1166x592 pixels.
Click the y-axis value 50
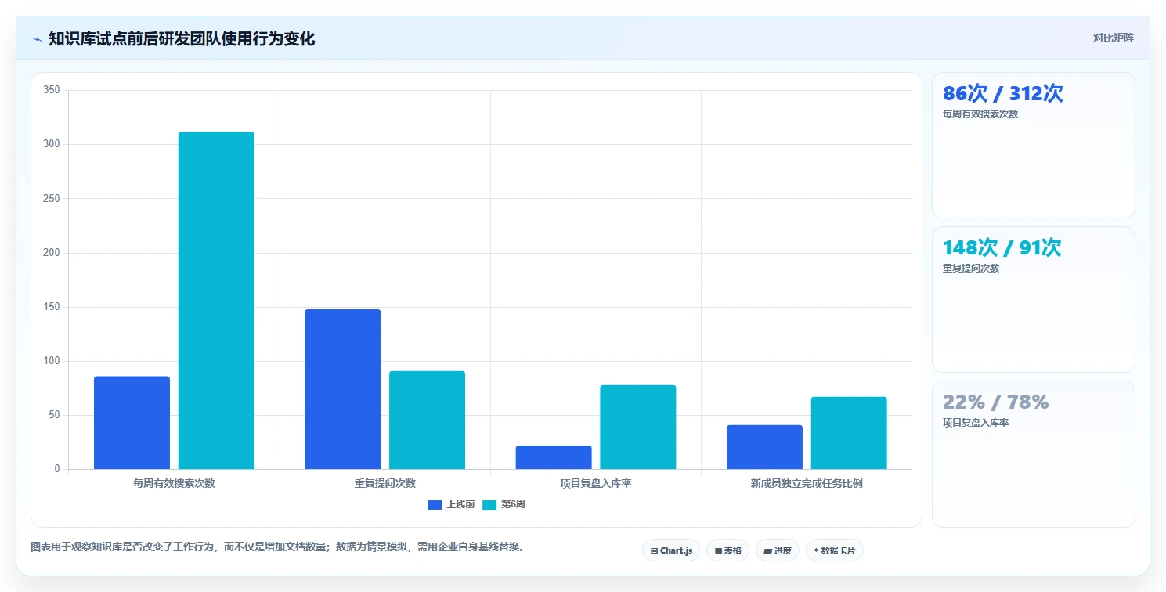pyautogui.click(x=54, y=415)
